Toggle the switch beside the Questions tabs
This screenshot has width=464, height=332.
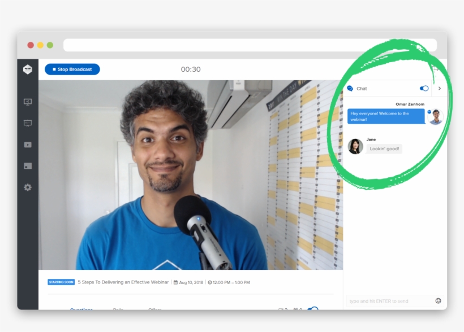[x=313, y=309]
